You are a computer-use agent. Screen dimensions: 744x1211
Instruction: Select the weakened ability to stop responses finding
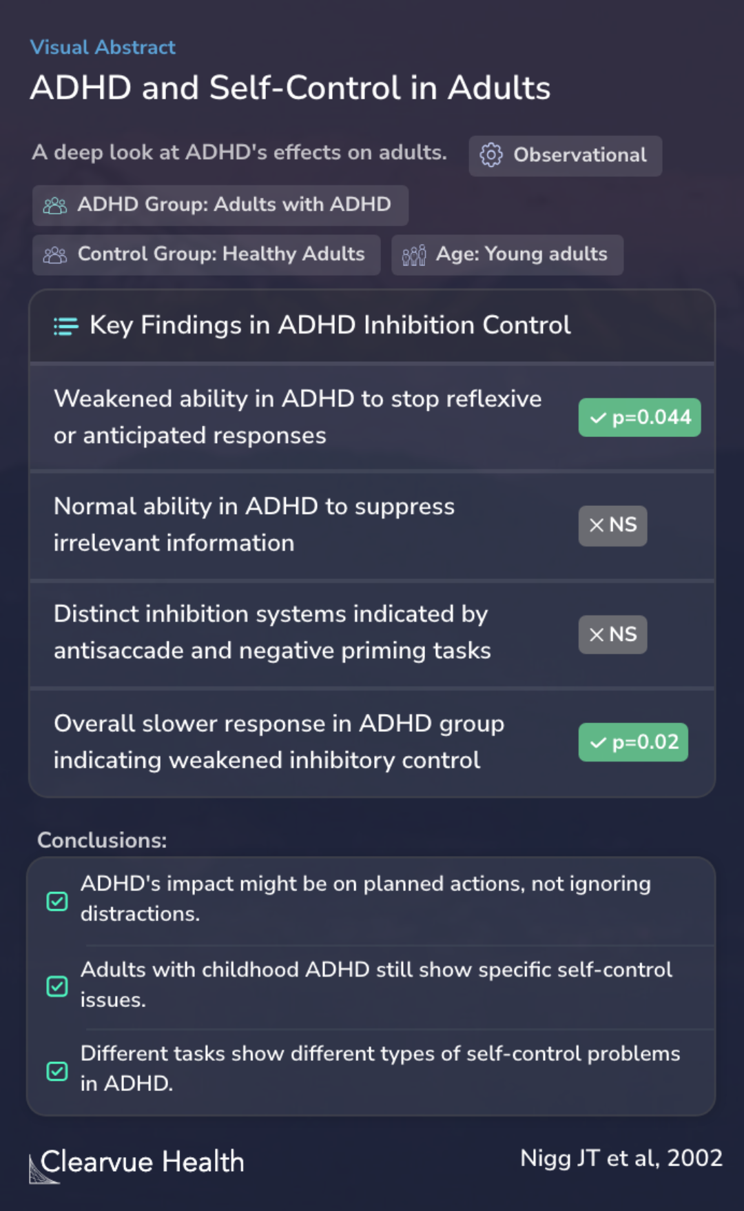[x=372, y=418]
